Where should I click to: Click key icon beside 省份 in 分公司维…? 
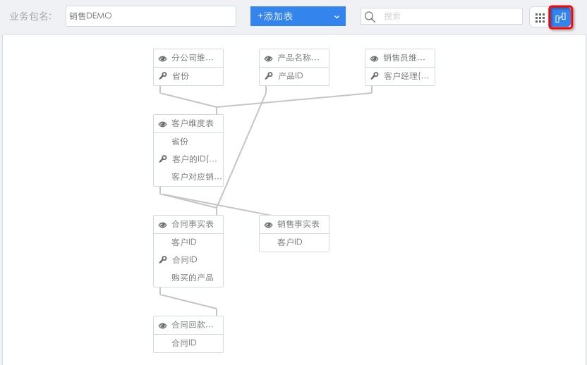tap(163, 76)
